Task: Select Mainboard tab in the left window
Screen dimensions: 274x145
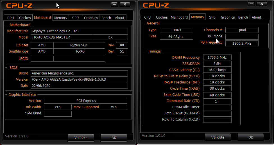Action: click(42, 17)
